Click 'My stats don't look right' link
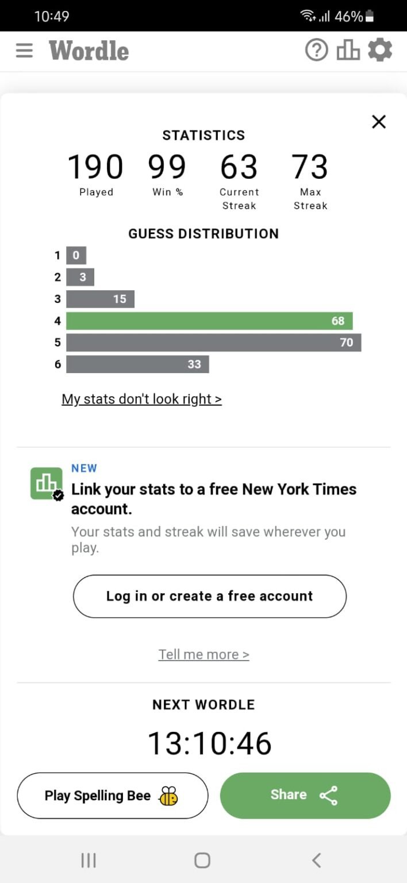 click(141, 399)
